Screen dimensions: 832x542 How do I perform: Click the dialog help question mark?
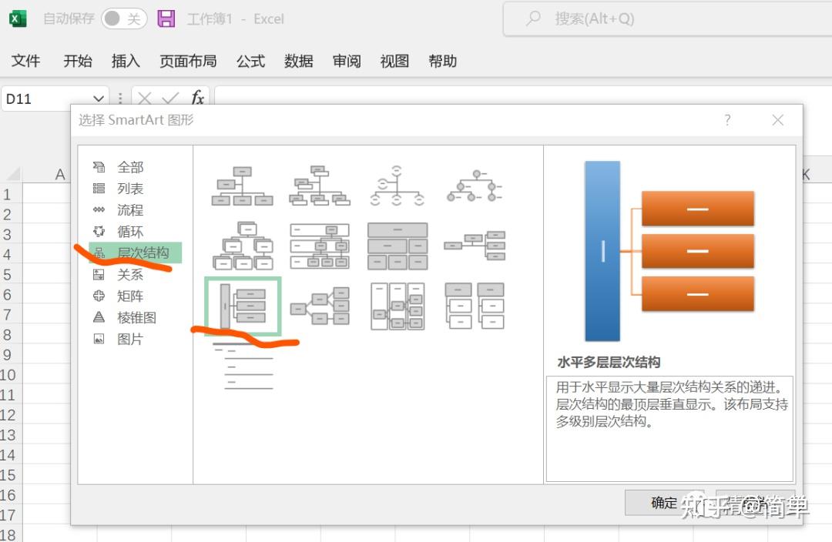726,120
